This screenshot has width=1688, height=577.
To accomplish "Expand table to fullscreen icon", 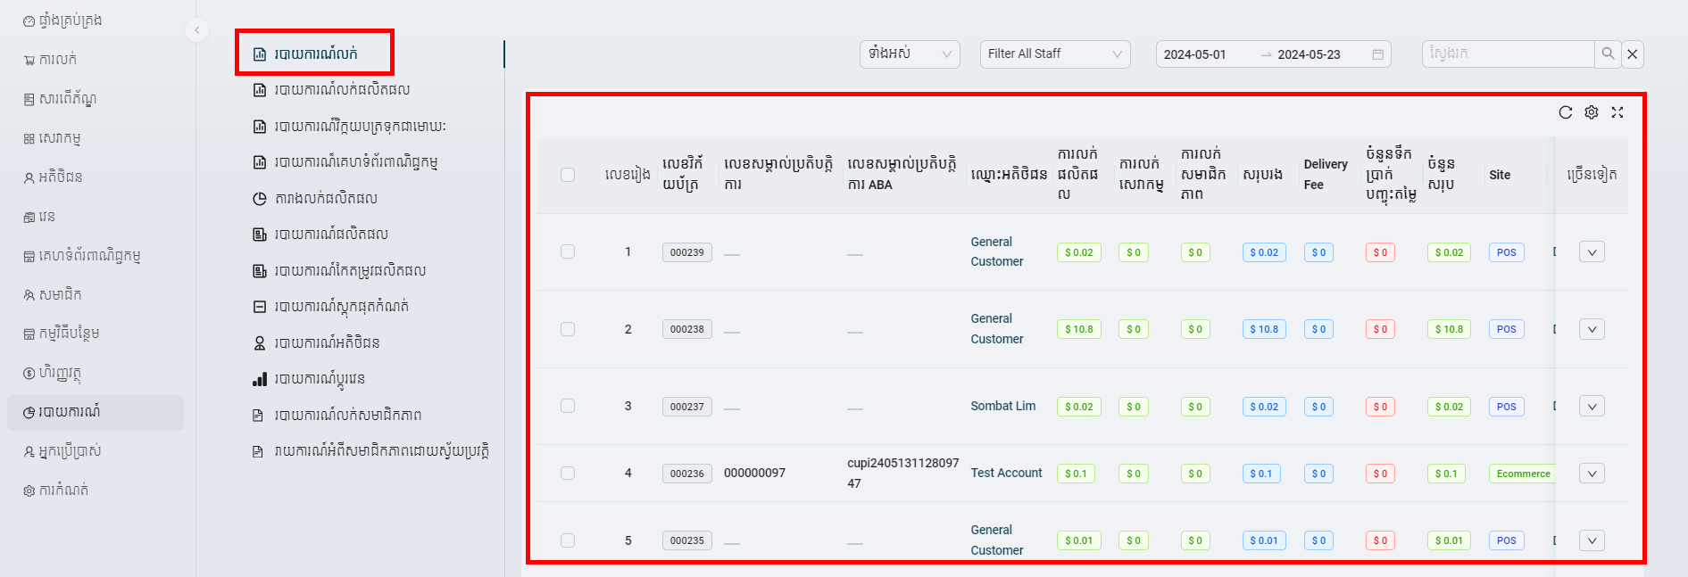I will [x=1617, y=112].
